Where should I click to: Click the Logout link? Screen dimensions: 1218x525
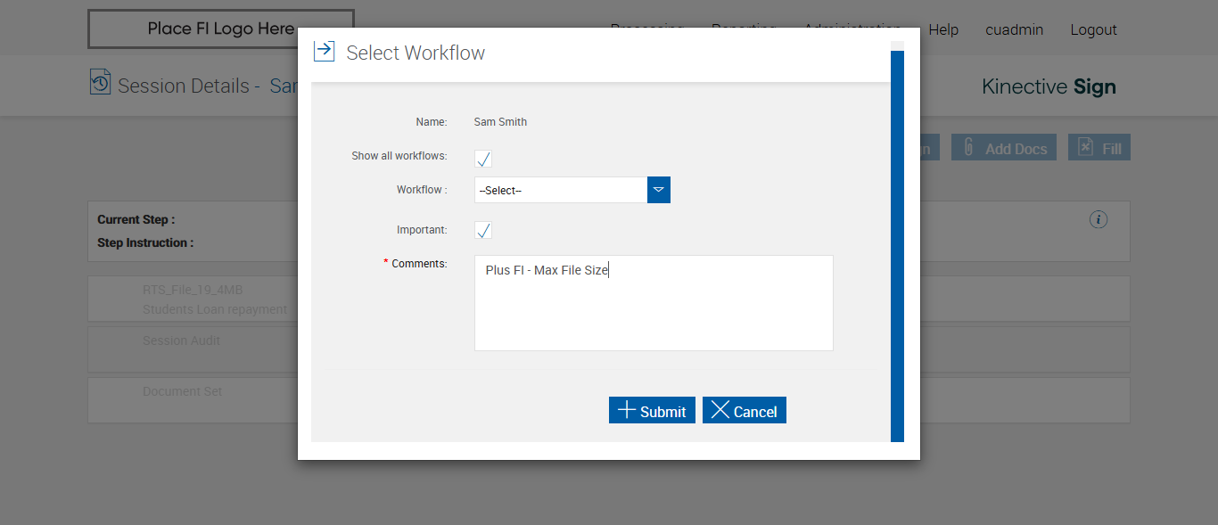click(x=1093, y=29)
